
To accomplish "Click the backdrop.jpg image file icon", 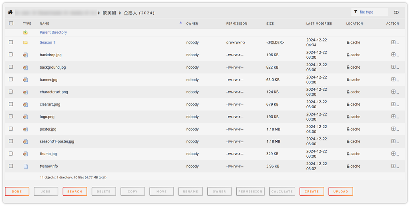I will coord(25,55).
